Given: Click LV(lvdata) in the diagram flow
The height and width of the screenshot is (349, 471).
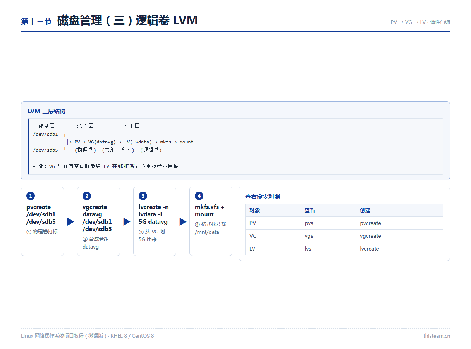Looking at the screenshot, I should tap(138, 142).
